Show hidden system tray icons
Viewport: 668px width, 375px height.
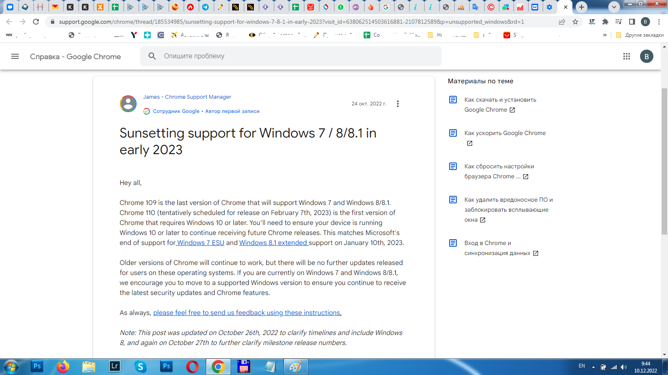coord(593,367)
